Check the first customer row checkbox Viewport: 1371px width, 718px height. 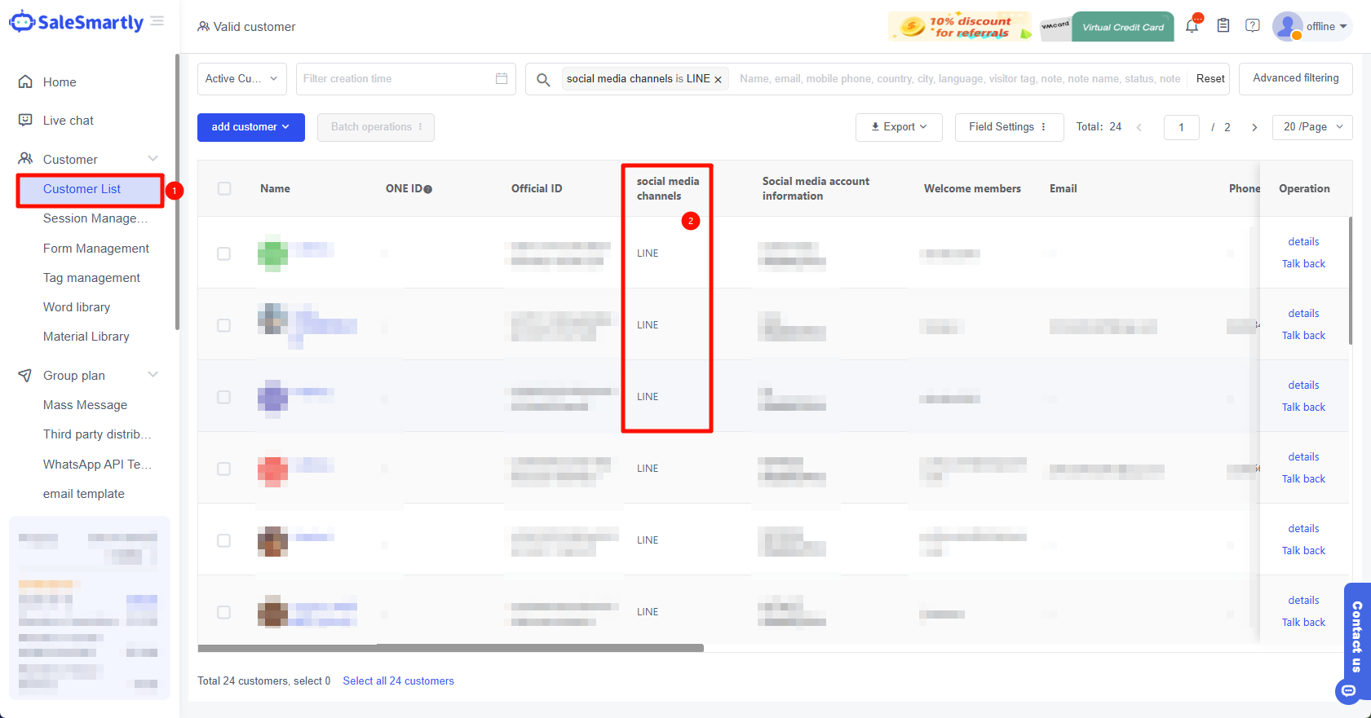pyautogui.click(x=224, y=253)
